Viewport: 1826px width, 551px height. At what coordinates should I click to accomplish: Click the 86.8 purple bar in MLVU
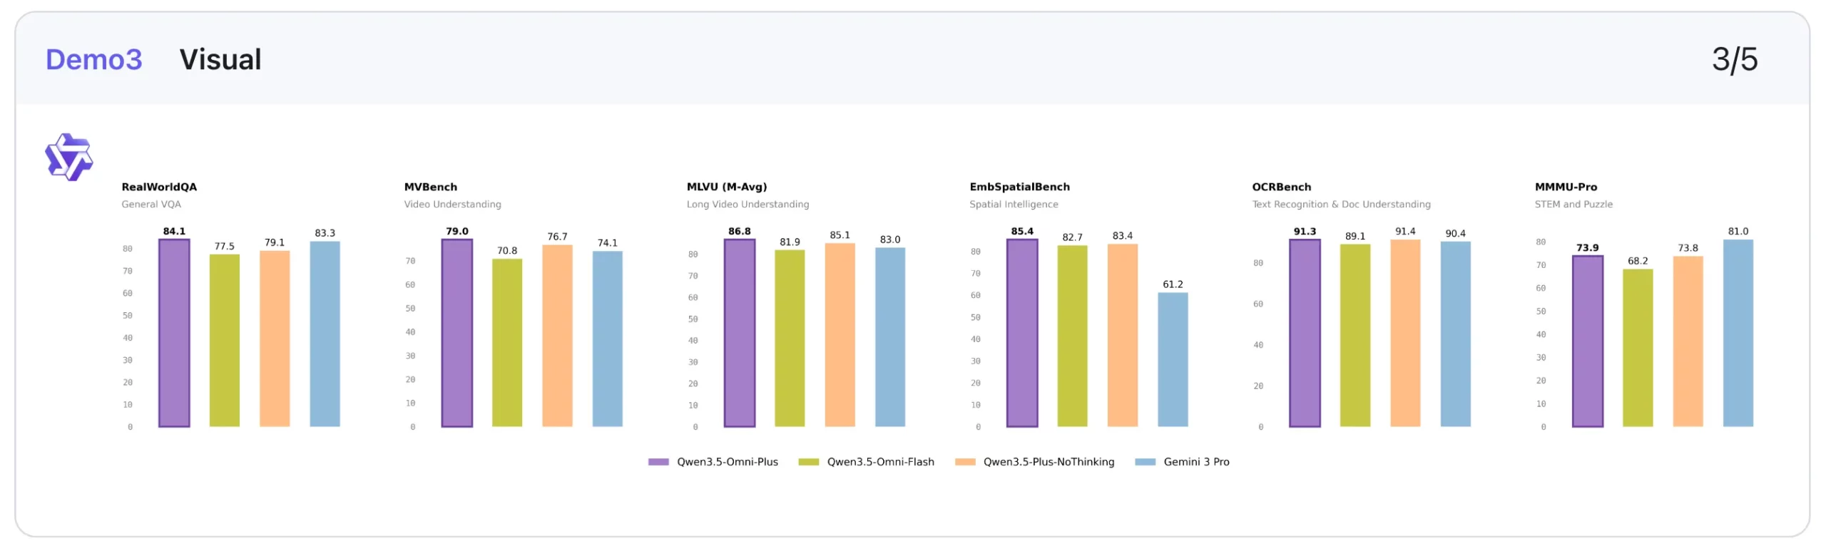740,333
